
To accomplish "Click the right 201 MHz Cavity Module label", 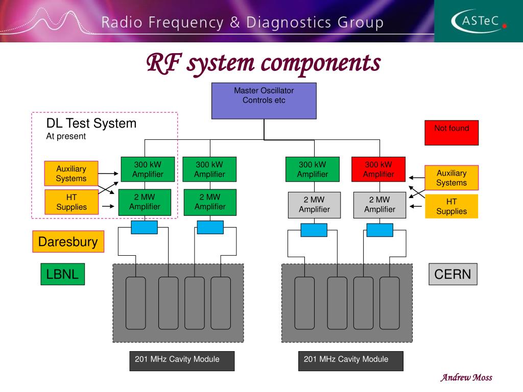I will click(351, 361).
